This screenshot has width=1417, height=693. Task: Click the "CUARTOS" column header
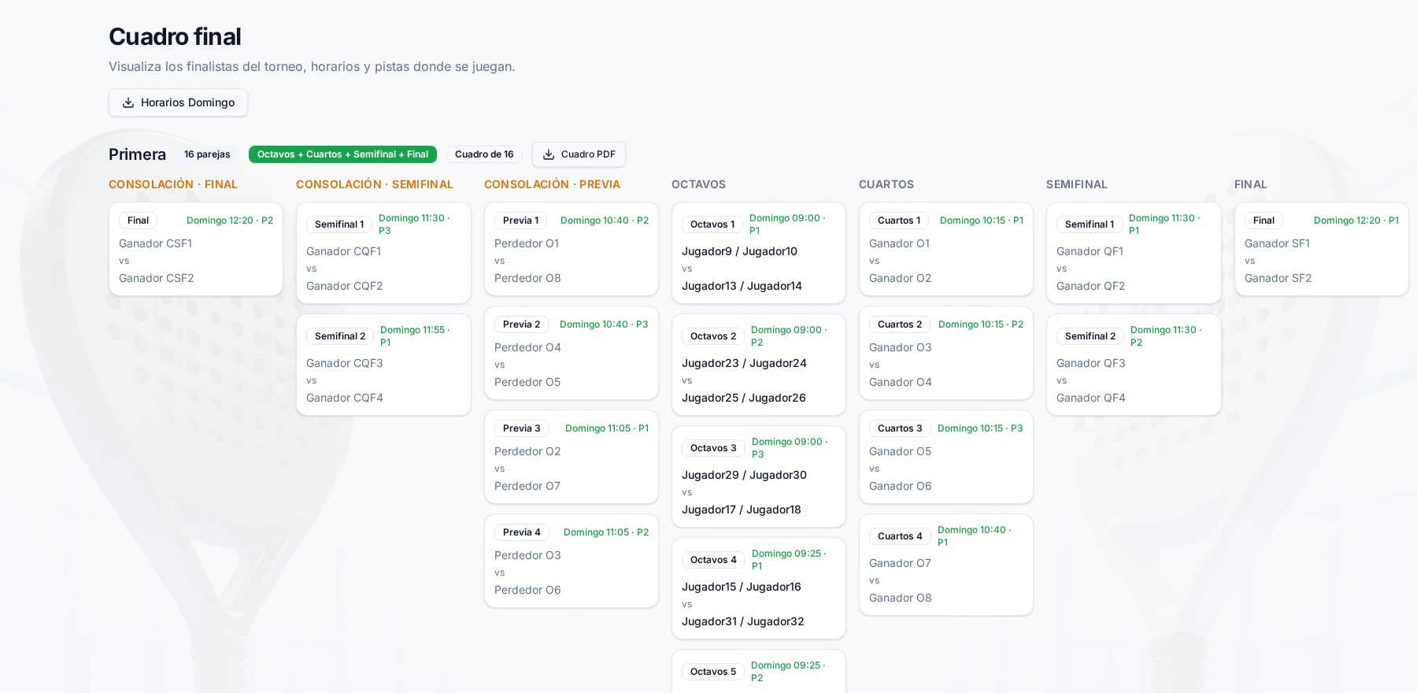(886, 184)
